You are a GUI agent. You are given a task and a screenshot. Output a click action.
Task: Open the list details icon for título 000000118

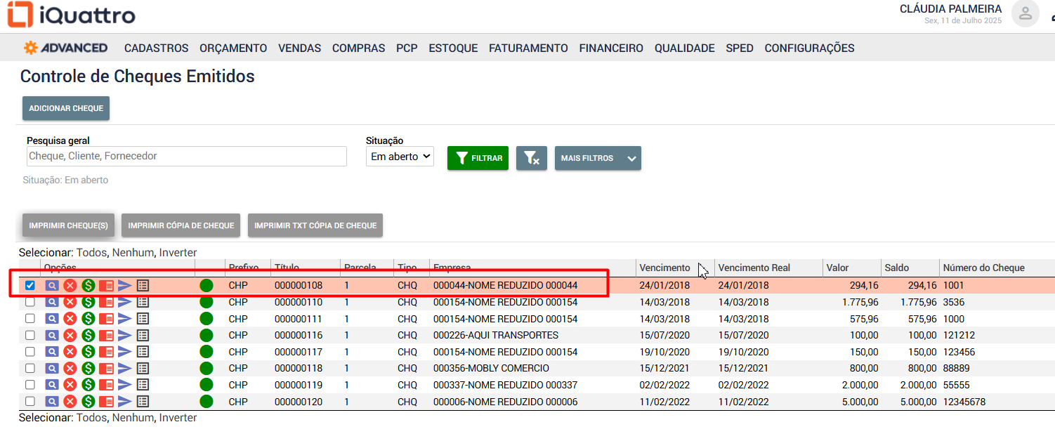pos(143,369)
